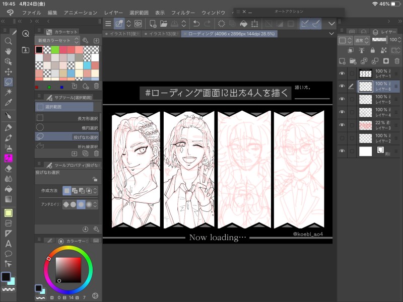Image resolution: width=403 pixels, height=302 pixels.
Task: Select the Zoom magnifier tool
Action: pyautogui.click(x=8, y=41)
